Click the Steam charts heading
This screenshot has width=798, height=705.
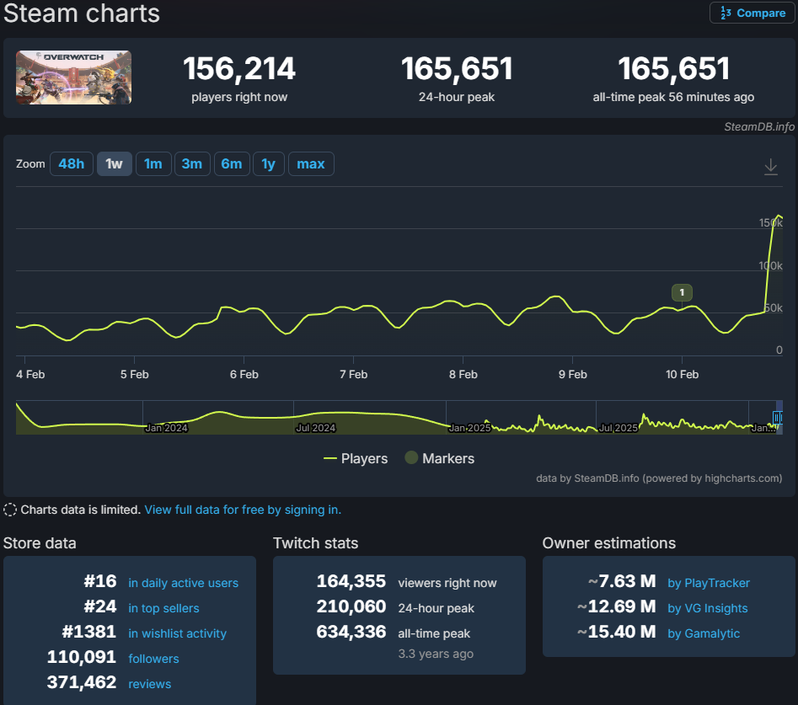click(x=82, y=13)
